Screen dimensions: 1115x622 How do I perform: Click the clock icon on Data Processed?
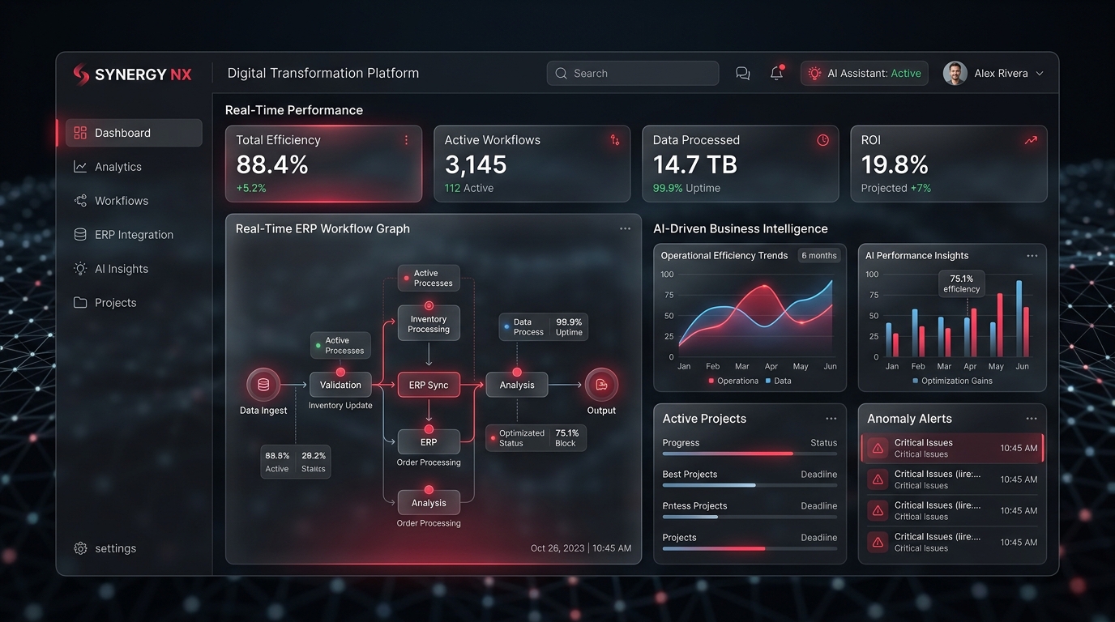822,140
